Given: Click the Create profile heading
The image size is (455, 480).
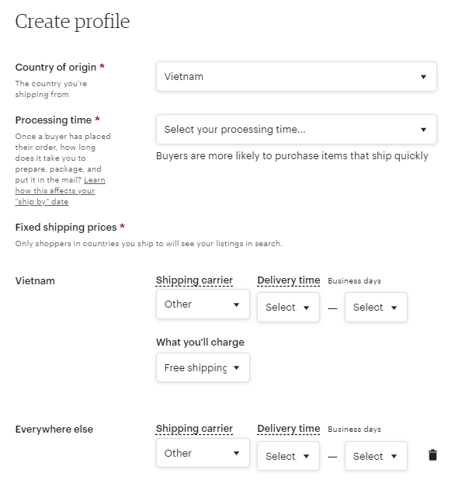Looking at the screenshot, I should point(72,22).
